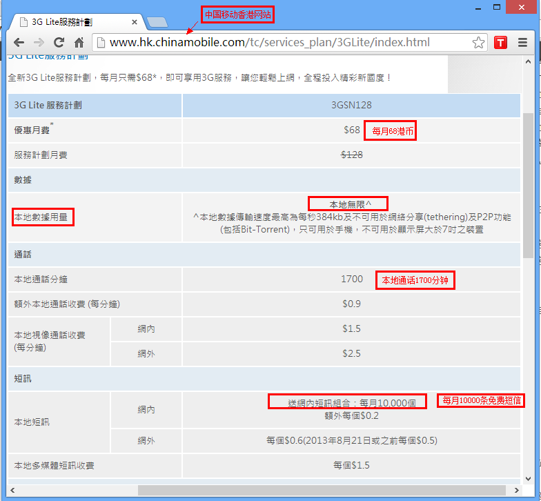Click the 額外每個$0.2 text

[352, 415]
